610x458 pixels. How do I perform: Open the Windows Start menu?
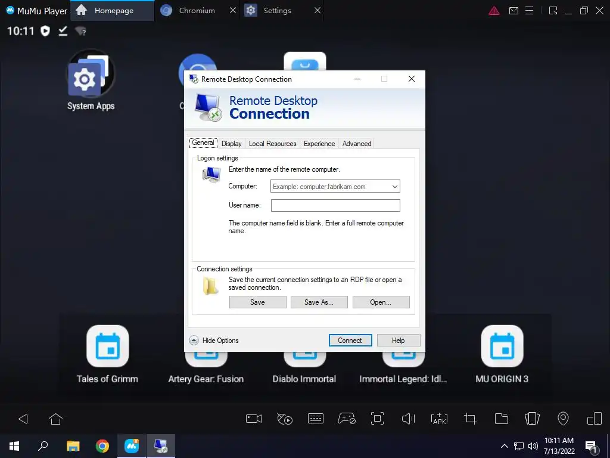14,446
